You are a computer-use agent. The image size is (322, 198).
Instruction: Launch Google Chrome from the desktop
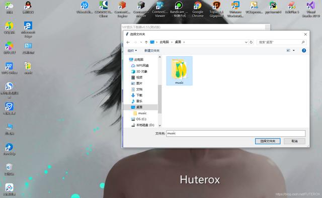(198, 9)
